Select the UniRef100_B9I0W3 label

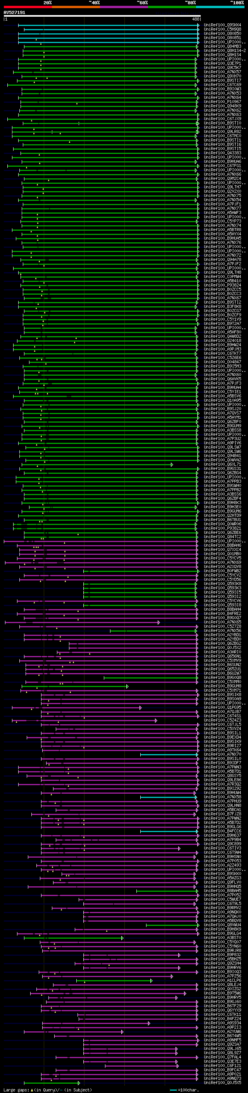tap(222, 89)
